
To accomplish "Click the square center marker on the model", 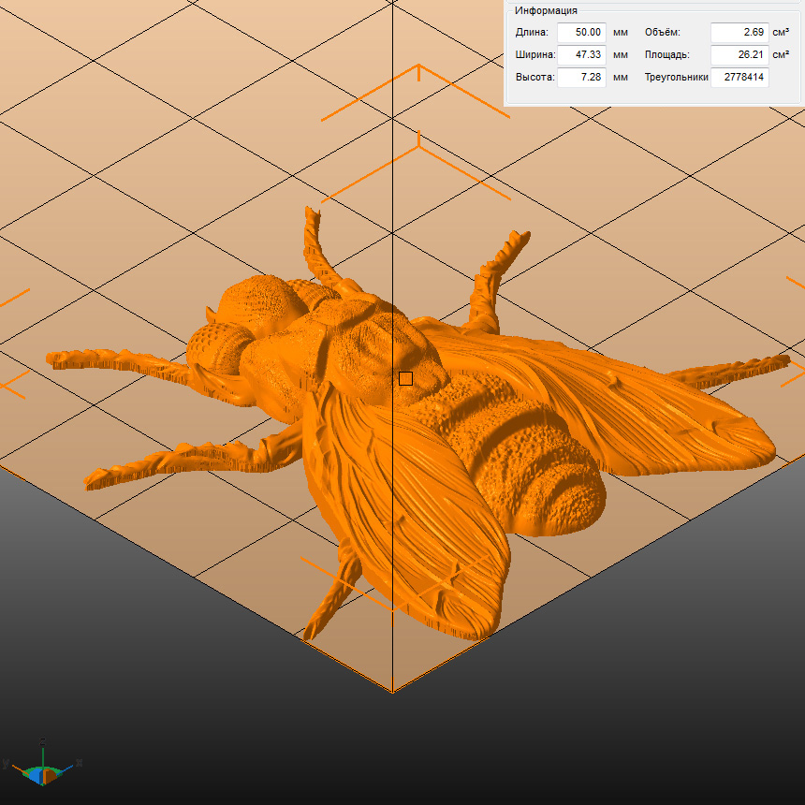I will pos(405,378).
